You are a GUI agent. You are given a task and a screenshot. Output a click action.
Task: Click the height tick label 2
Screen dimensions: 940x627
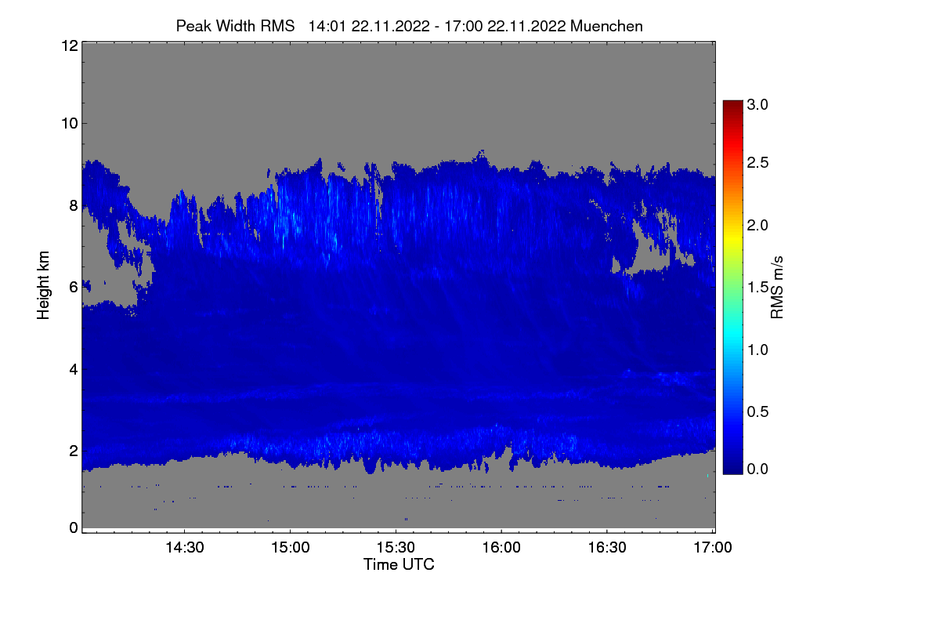74,451
